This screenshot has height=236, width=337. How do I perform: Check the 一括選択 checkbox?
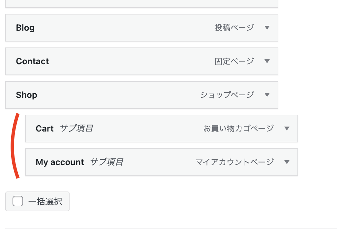click(18, 201)
